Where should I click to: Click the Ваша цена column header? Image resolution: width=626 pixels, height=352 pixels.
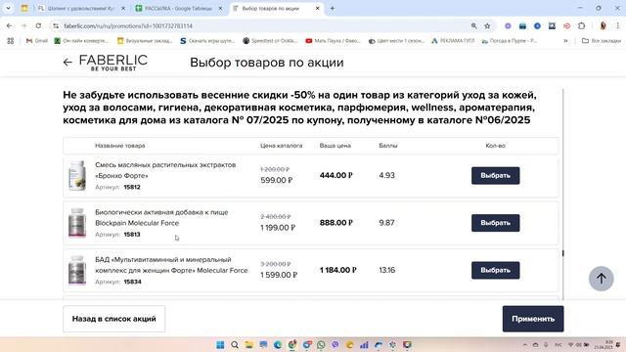point(335,146)
